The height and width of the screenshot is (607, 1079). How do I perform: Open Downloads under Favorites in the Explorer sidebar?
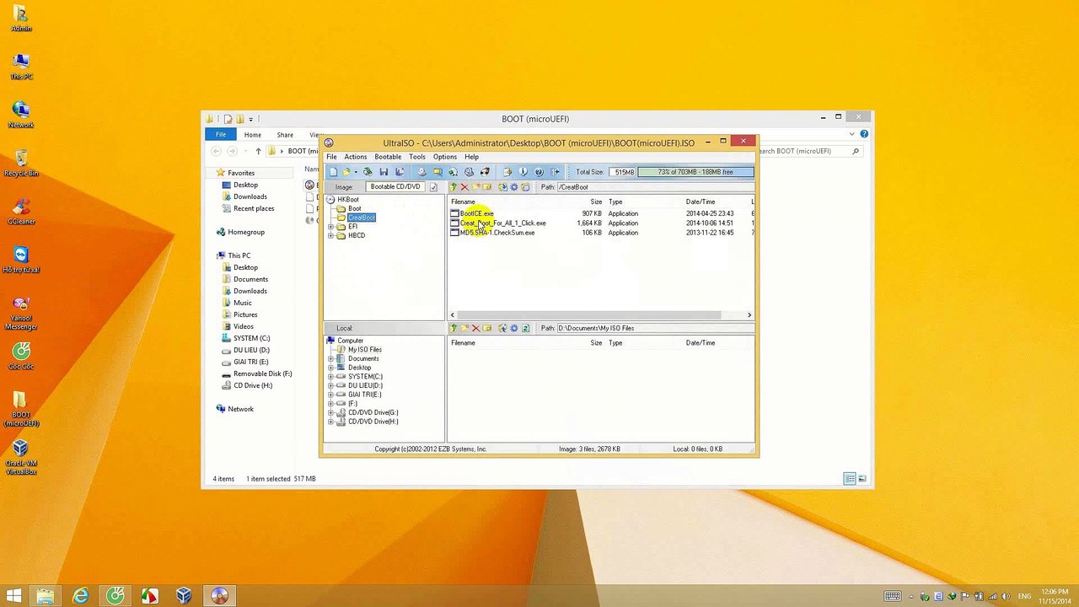pos(250,196)
